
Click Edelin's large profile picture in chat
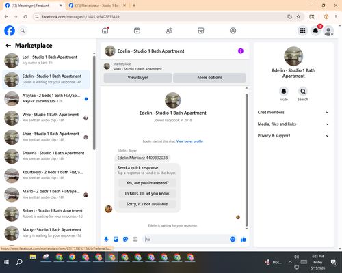173,100
